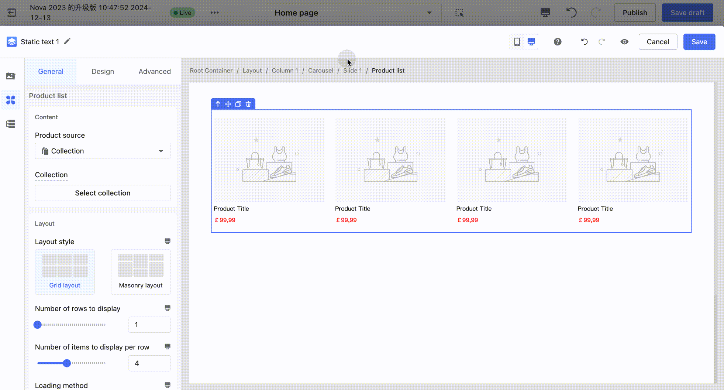724x390 pixels.
Task: Select the Masonry layout option
Action: tap(141, 272)
